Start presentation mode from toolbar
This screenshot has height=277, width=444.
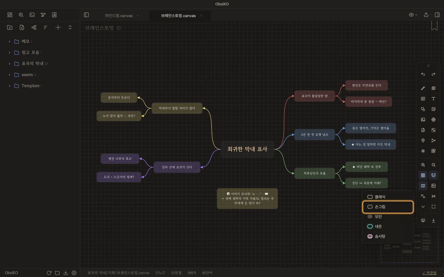click(423, 220)
